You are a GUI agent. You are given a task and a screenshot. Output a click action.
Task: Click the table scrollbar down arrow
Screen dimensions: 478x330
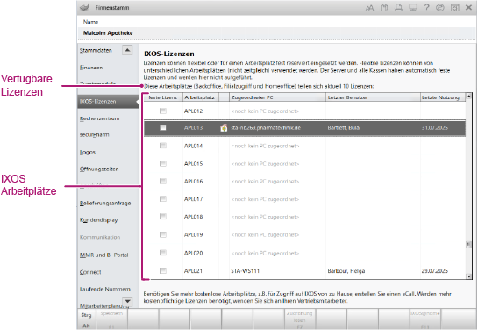tap(469, 276)
